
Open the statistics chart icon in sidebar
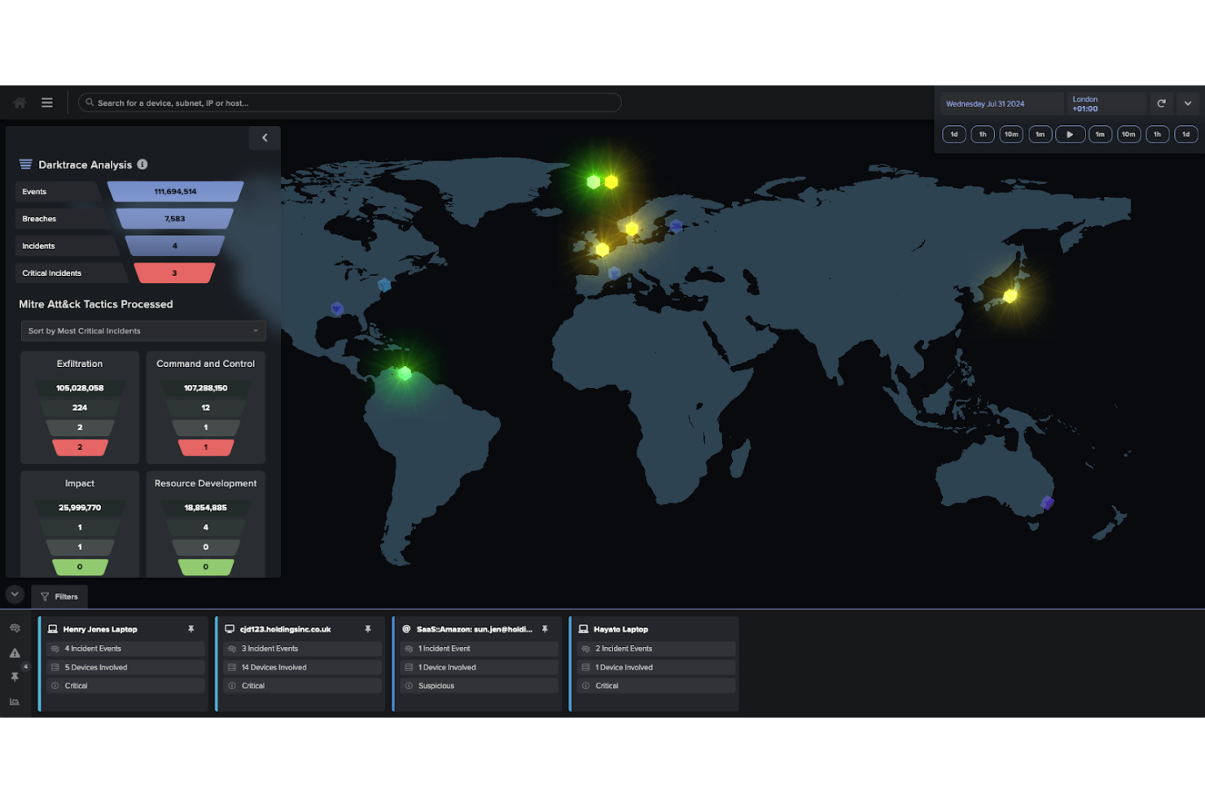tap(15, 701)
